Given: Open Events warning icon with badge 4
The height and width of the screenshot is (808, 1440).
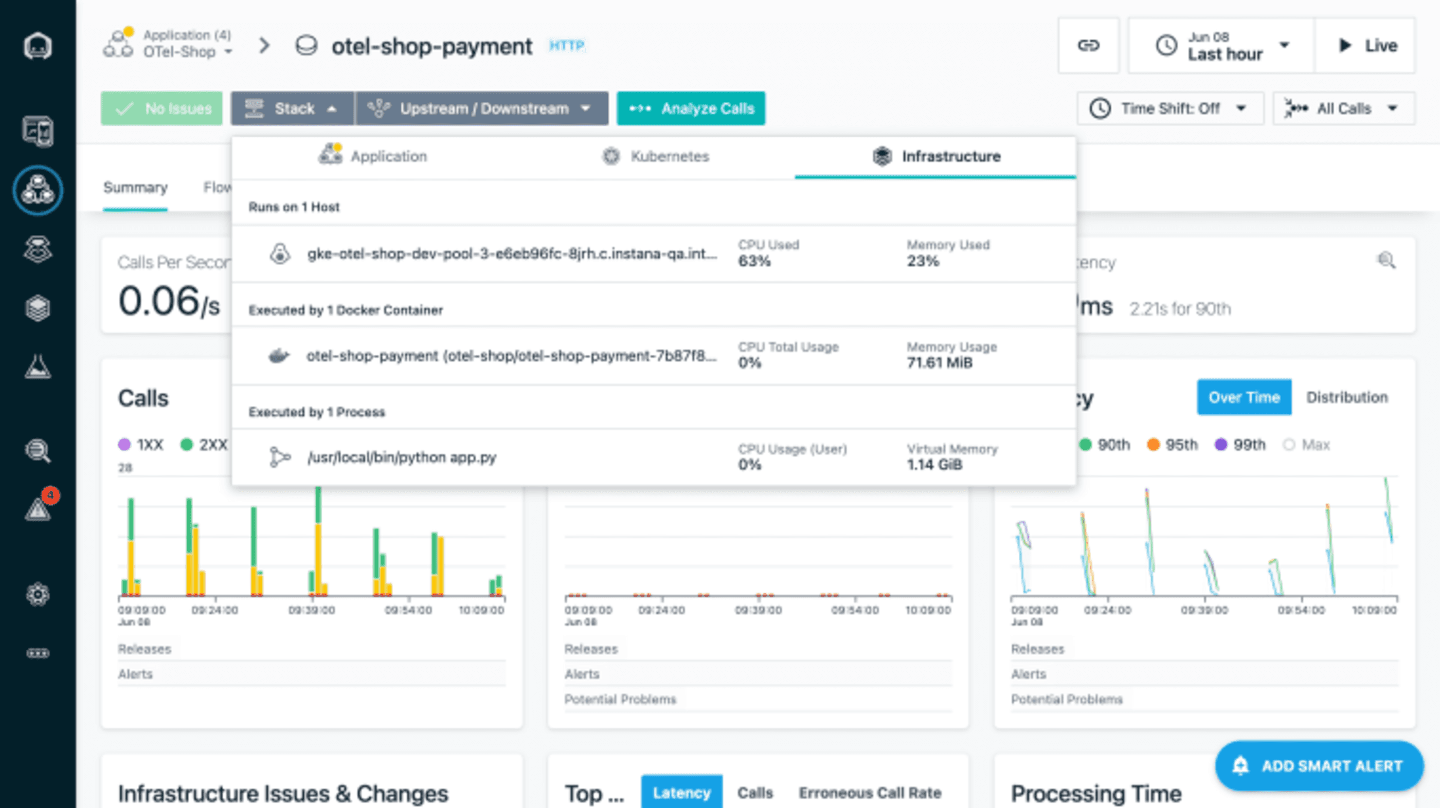Looking at the screenshot, I should (38, 509).
